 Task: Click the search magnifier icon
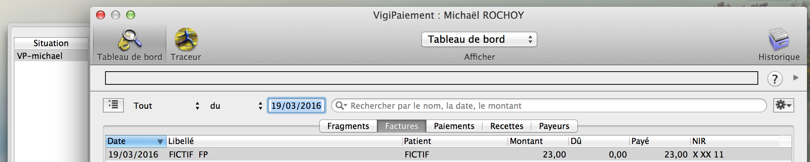tap(340, 106)
